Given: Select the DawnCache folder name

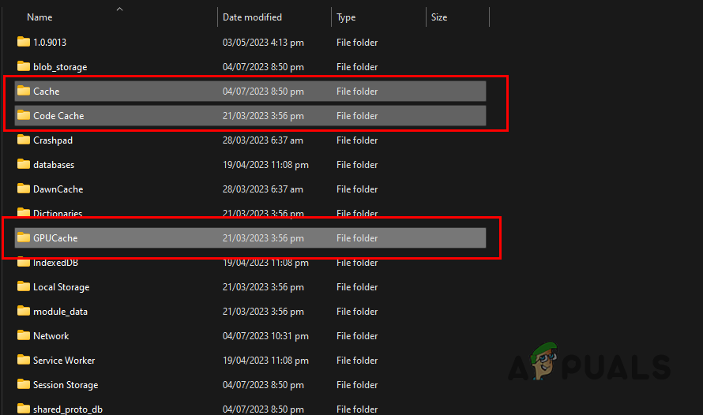Looking at the screenshot, I should (x=58, y=189).
